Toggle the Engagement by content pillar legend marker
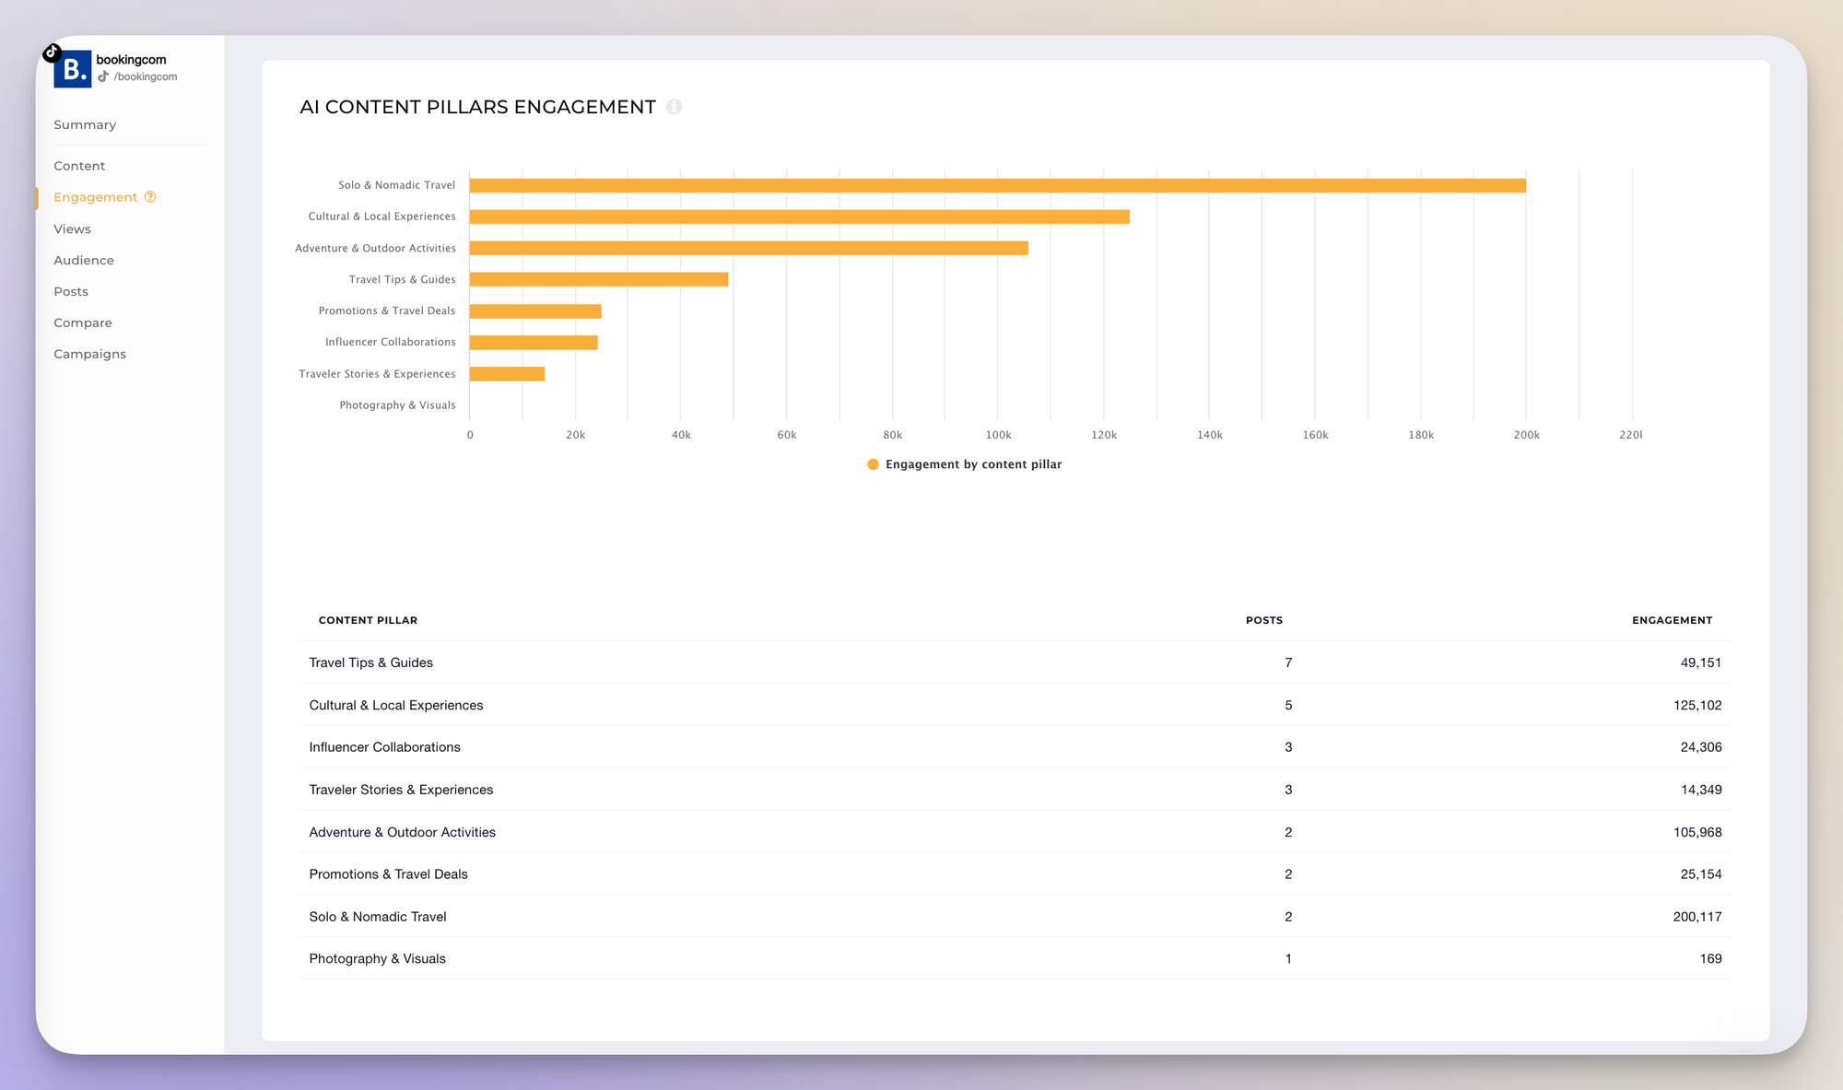Screen dimensions: 1843x1090 click(873, 464)
